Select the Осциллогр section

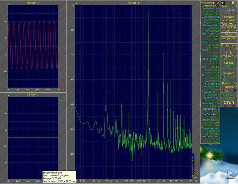229,27
